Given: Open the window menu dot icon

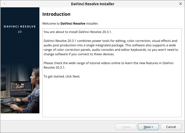Looking at the screenshot, I should tap(4, 4).
